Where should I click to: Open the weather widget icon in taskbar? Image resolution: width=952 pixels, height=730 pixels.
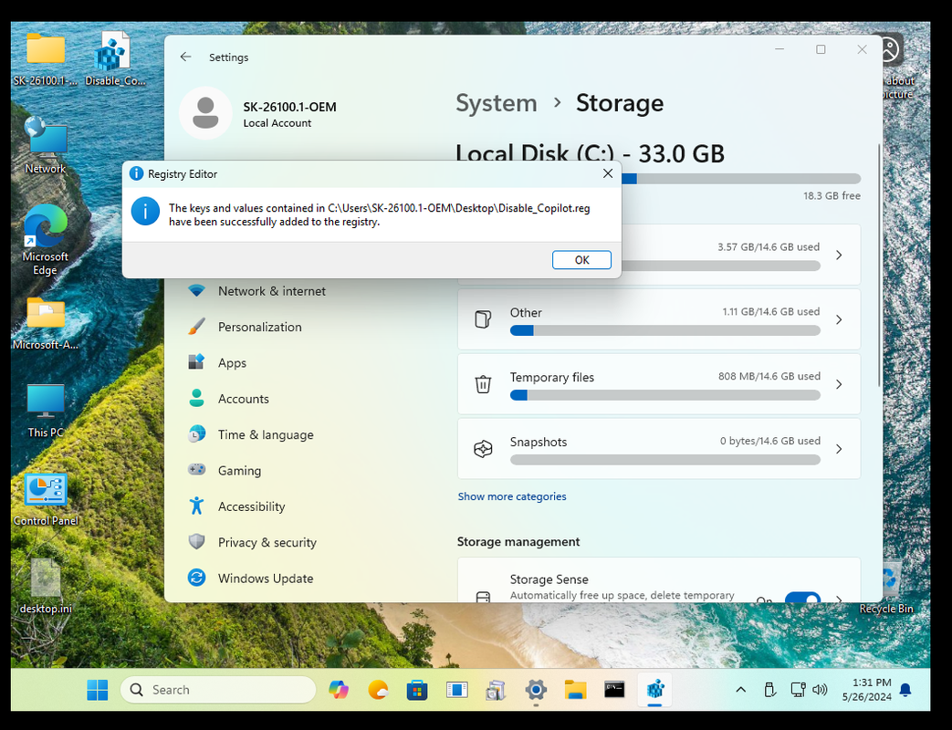click(378, 689)
